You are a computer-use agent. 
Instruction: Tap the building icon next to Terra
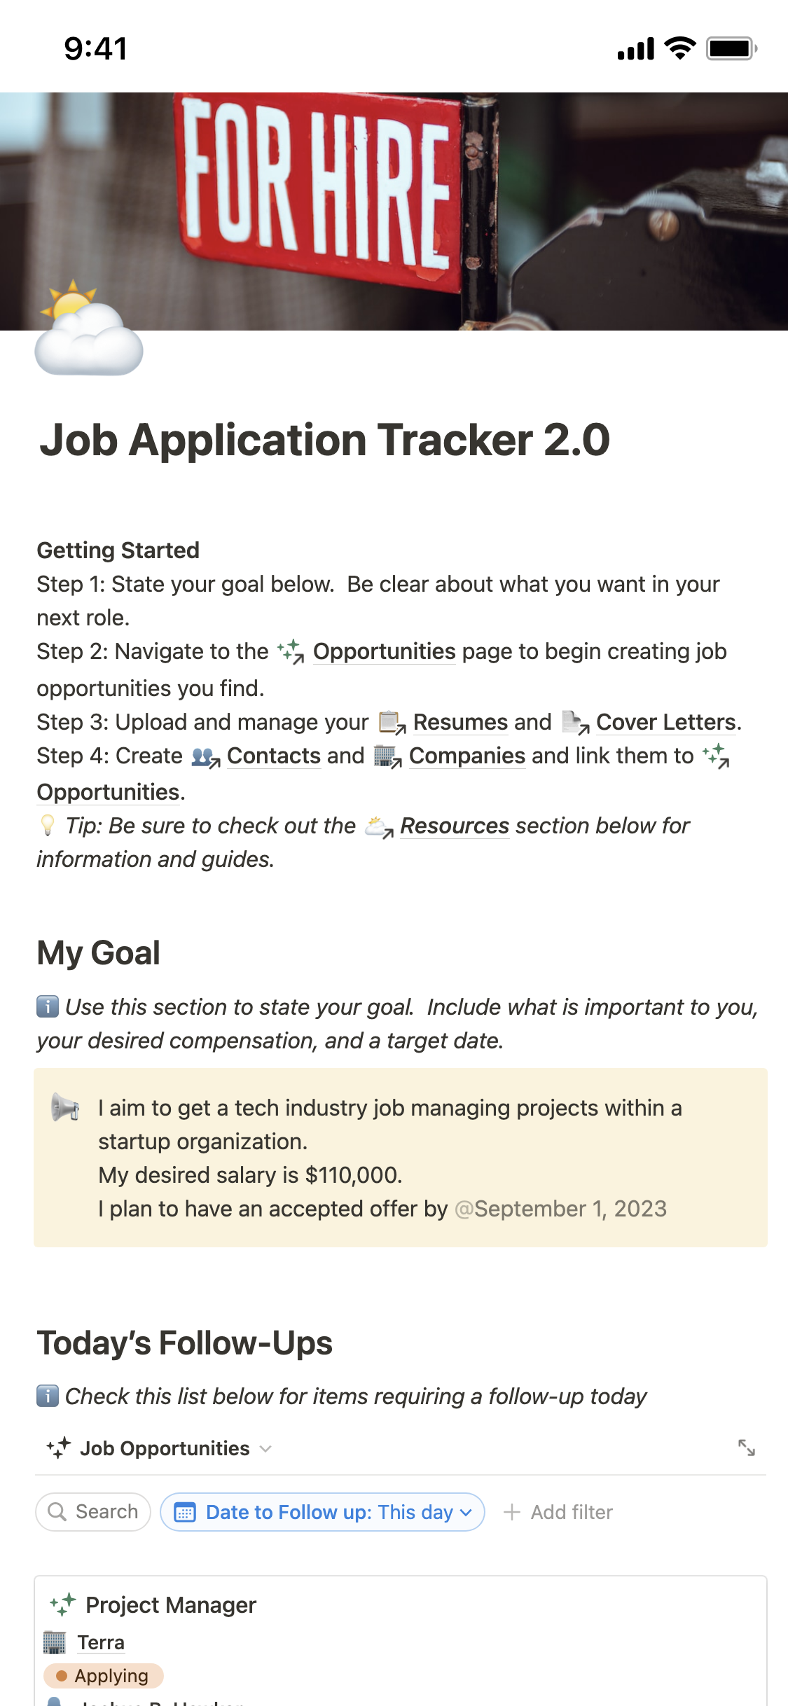[55, 1642]
